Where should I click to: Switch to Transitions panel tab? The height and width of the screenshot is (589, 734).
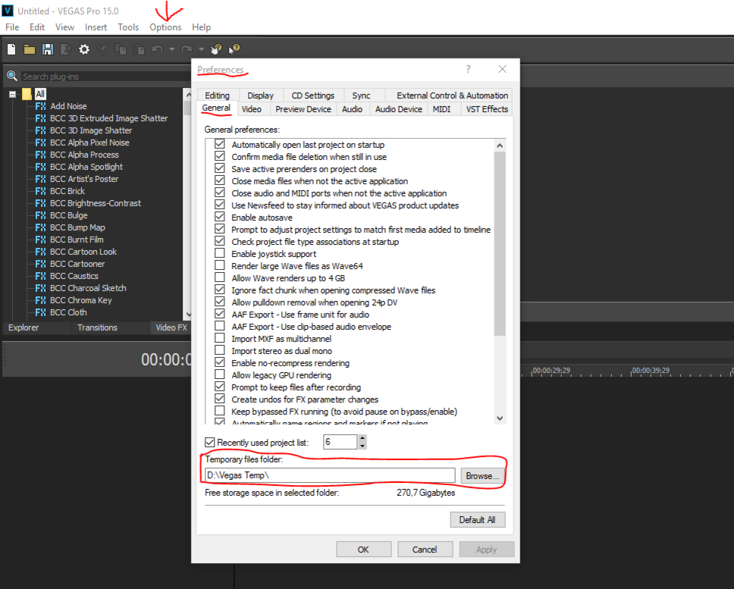(97, 327)
